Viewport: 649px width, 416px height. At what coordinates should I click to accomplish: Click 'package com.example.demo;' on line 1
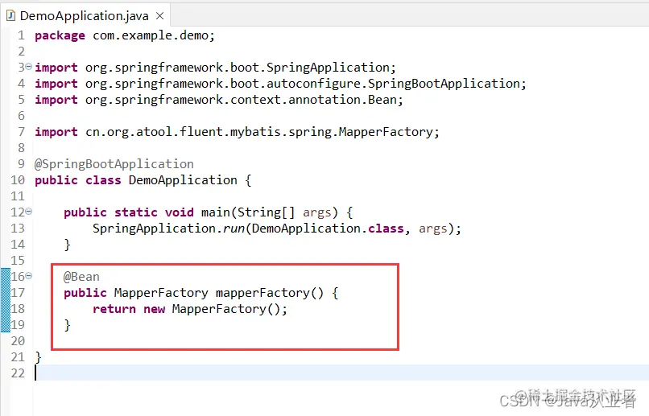[125, 35]
